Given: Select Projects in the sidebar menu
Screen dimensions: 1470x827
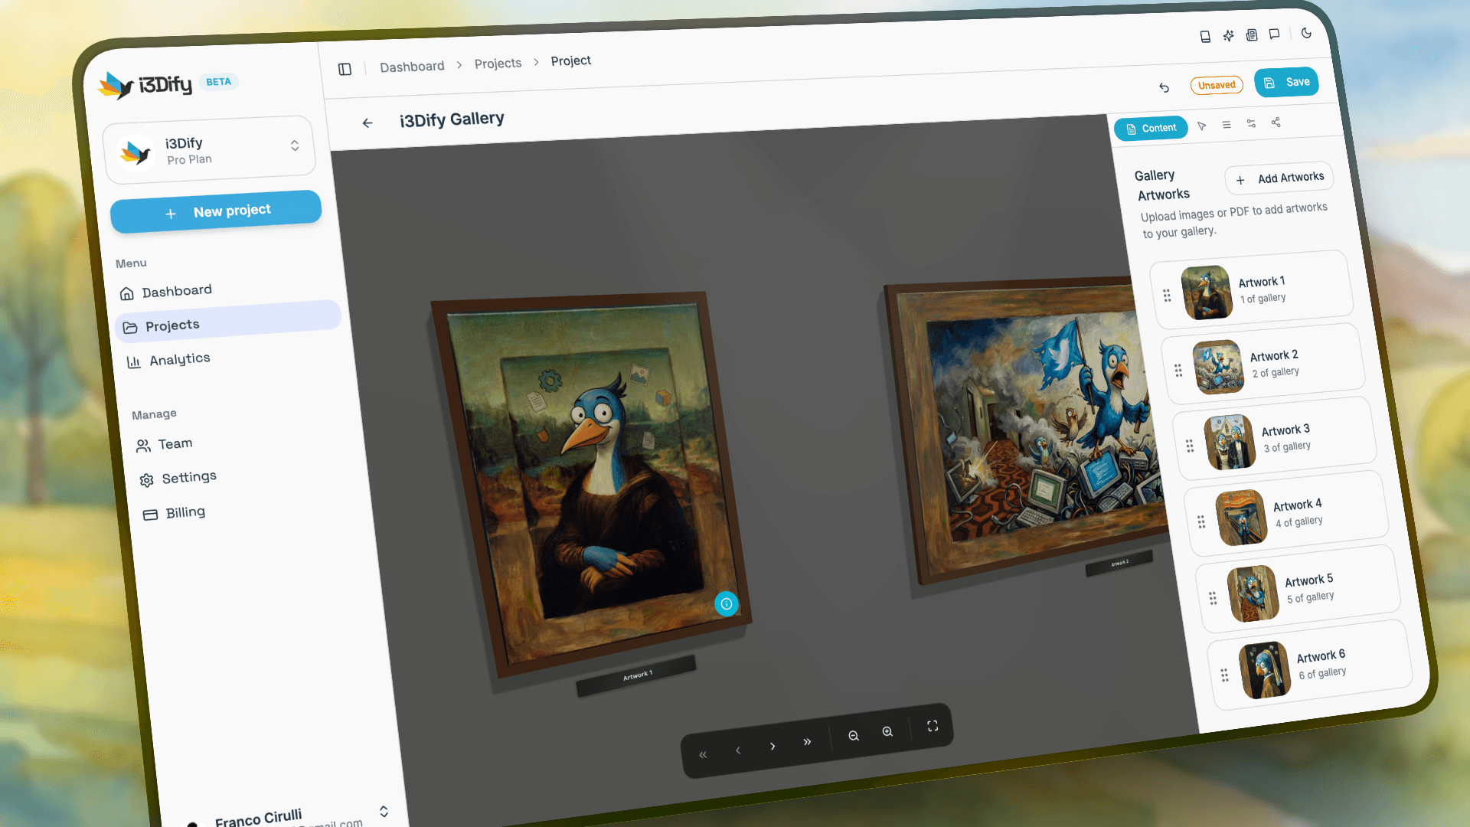Looking at the screenshot, I should point(171,325).
